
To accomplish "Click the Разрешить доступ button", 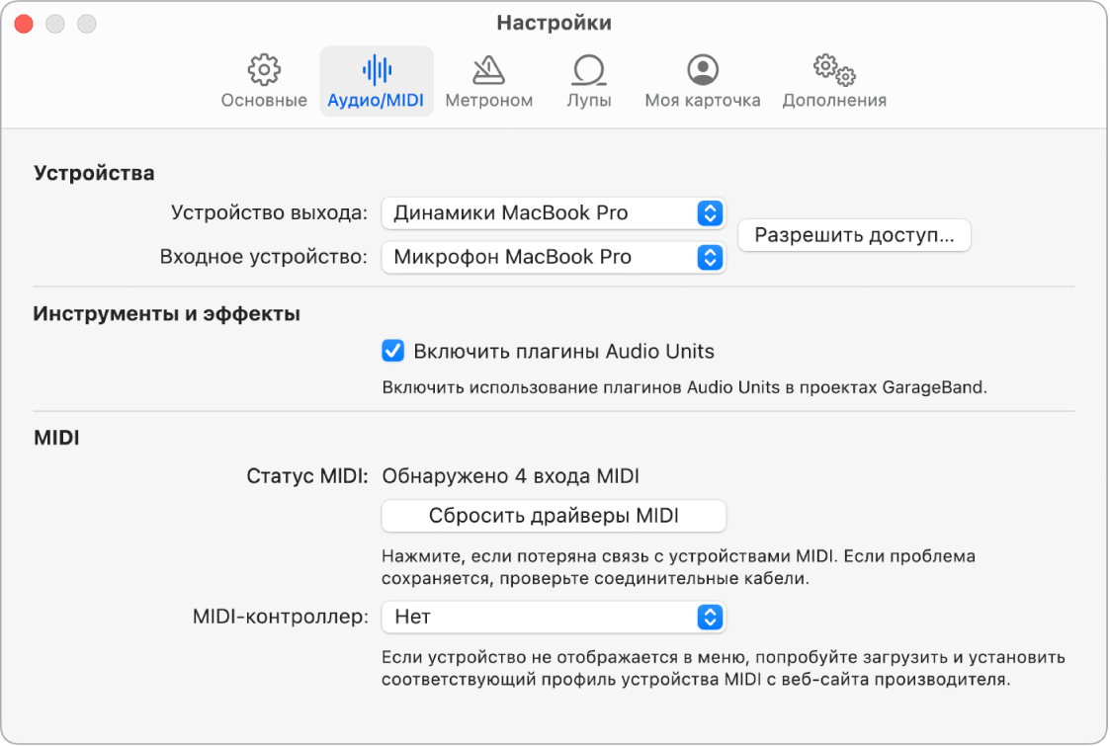I will (x=853, y=235).
